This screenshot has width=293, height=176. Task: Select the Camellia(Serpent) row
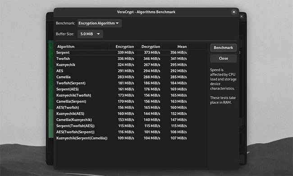coord(122,102)
